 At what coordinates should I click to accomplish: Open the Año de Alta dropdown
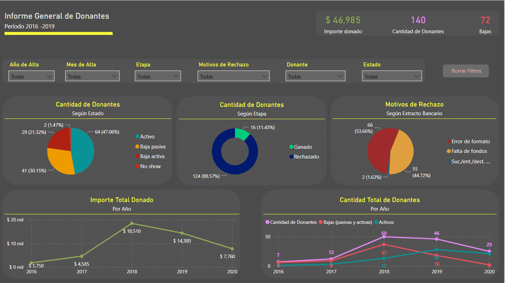32,76
